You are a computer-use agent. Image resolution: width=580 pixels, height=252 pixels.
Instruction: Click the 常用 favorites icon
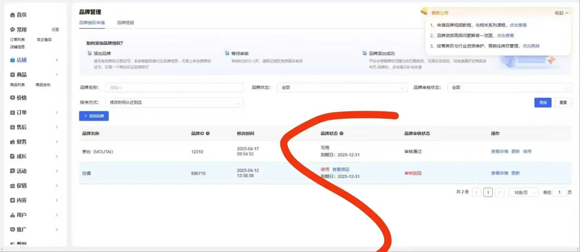click(12, 30)
